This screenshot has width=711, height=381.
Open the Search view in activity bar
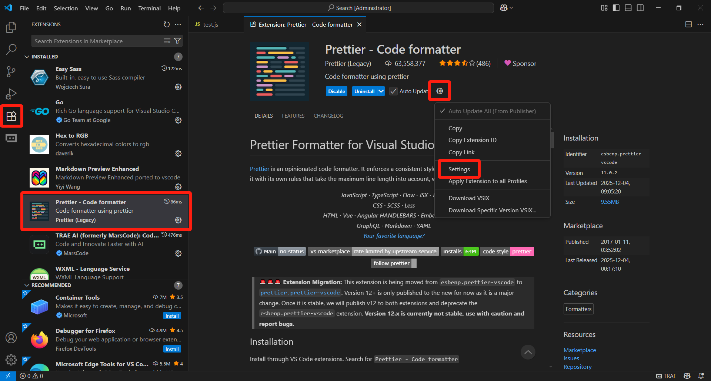click(x=11, y=49)
